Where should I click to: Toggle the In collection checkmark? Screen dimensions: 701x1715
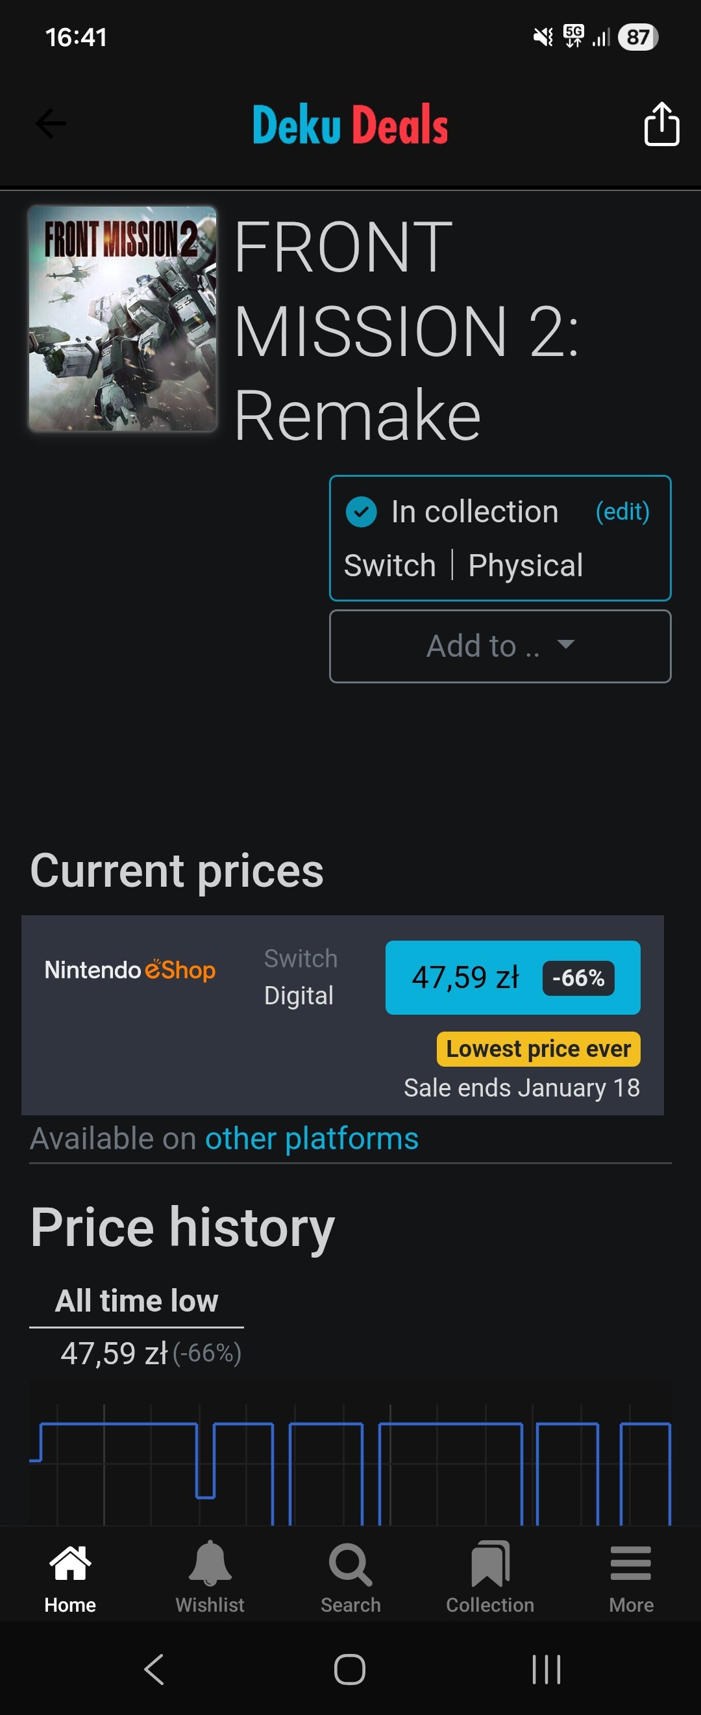pyautogui.click(x=361, y=512)
